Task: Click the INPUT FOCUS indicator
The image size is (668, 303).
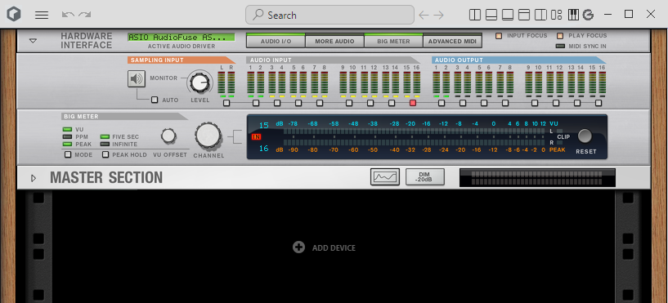Action: [x=499, y=36]
